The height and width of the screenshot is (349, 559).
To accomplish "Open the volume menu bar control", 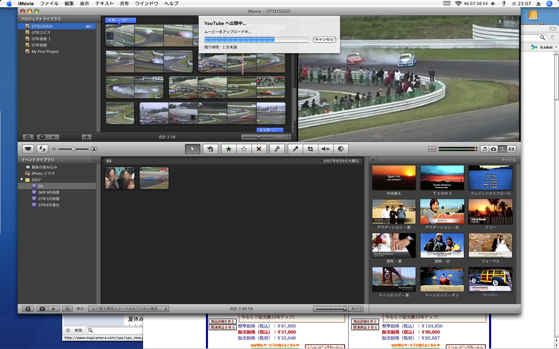I will pos(493,4).
